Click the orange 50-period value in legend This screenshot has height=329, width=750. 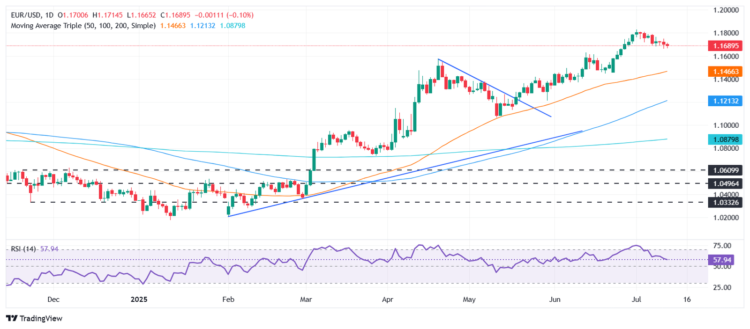click(x=173, y=26)
